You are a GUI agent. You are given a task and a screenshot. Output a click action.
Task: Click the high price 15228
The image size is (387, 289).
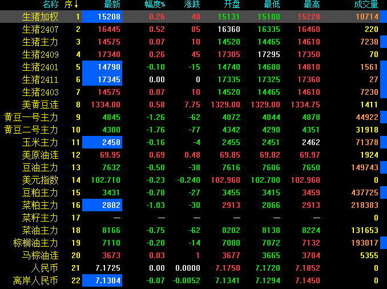[309, 17]
